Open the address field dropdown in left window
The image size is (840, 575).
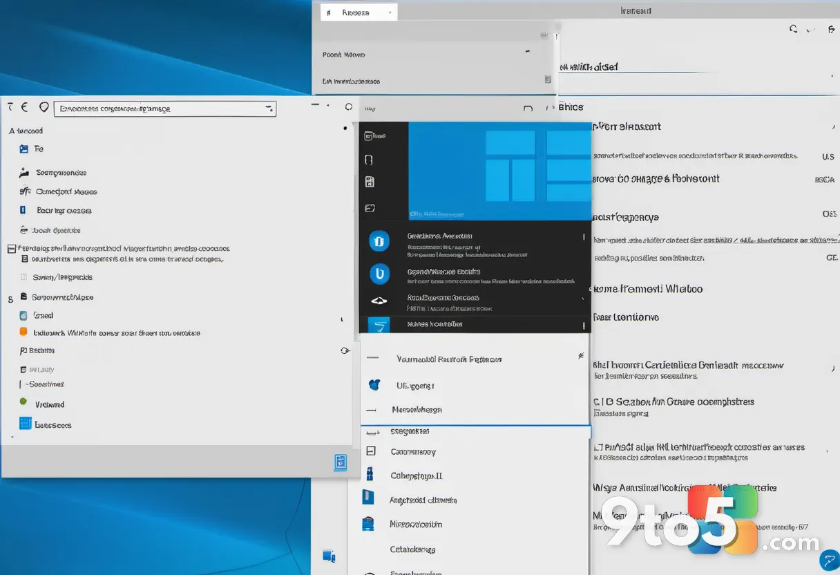coord(268,109)
